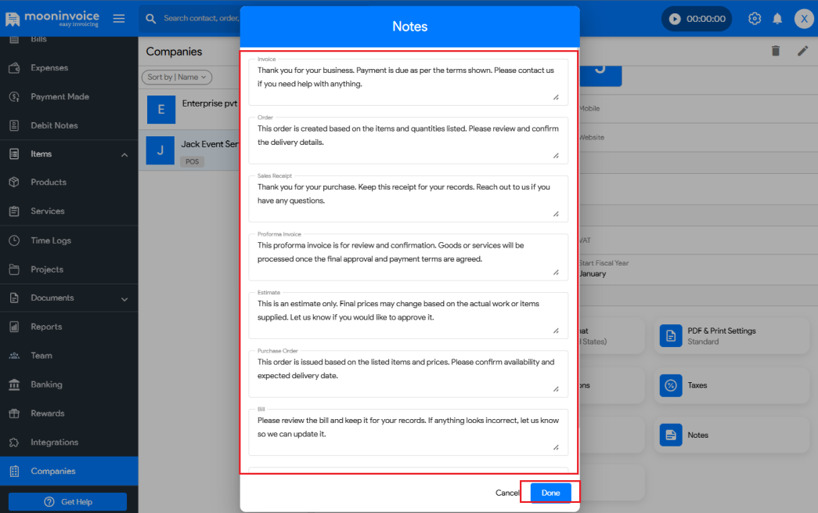Screen dimensions: 818x513
Task: Open the Taxes settings tile
Action: [731, 385]
